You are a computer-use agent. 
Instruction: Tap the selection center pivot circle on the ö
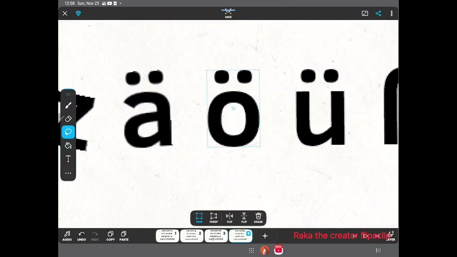click(x=233, y=109)
